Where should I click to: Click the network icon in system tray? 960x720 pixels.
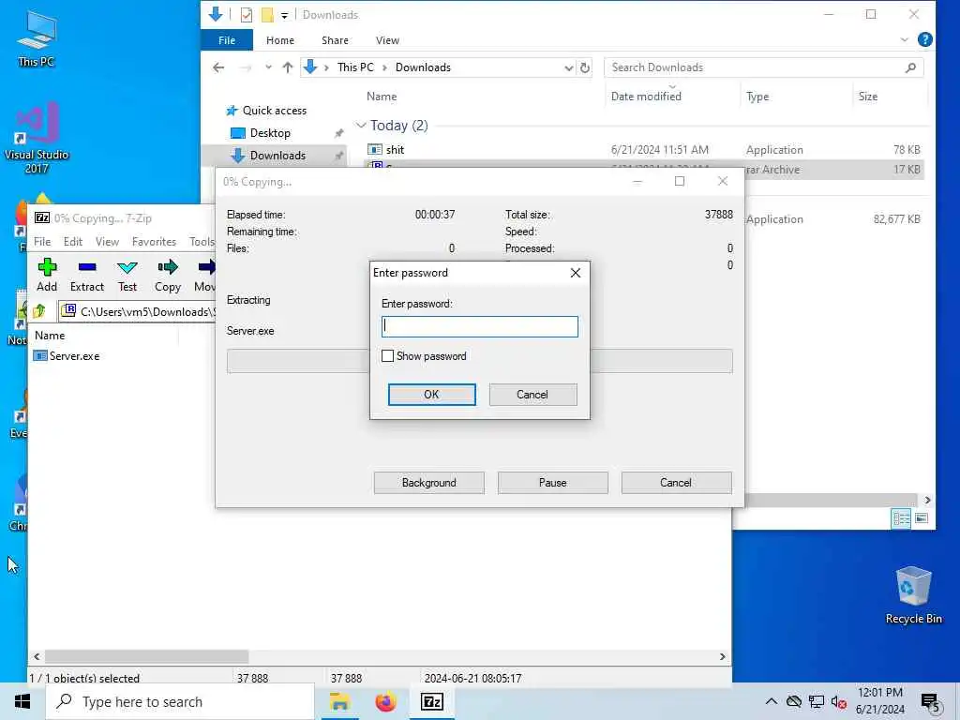[x=817, y=701]
